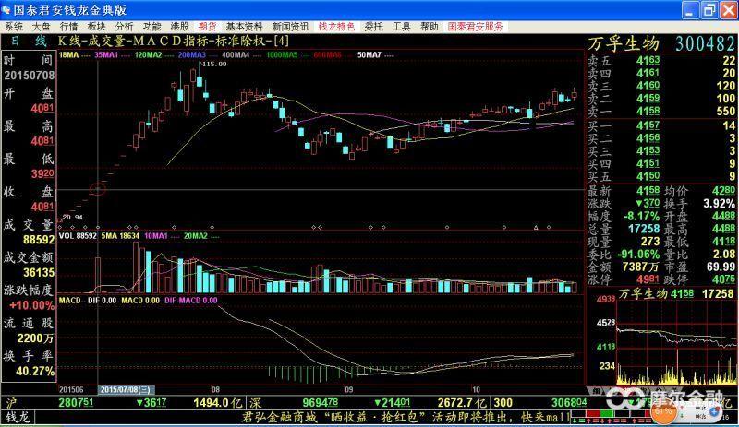This screenshot has width=739, height=427.
Task: Select the 买一 bid row at 41.57
Action: [x=661, y=125]
